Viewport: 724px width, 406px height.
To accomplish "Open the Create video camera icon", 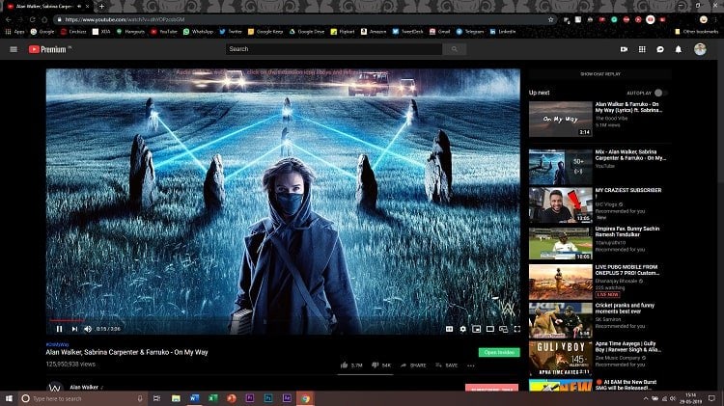I will 624,49.
